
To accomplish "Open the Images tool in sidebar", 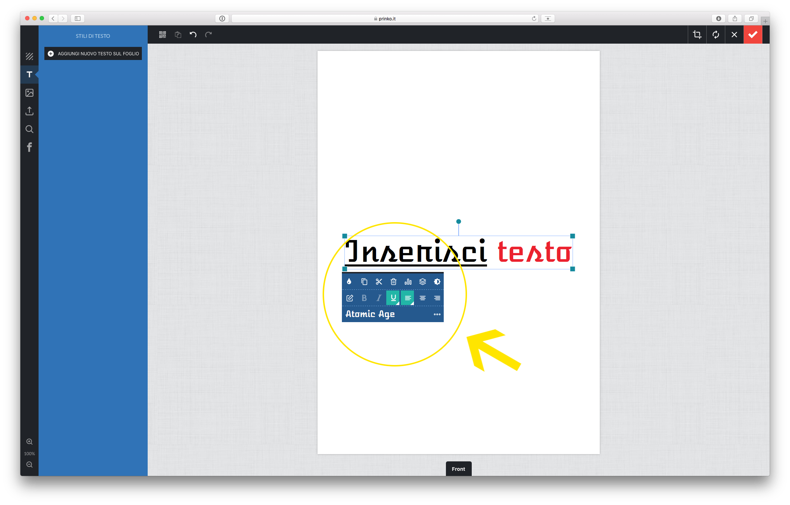I will [29, 93].
